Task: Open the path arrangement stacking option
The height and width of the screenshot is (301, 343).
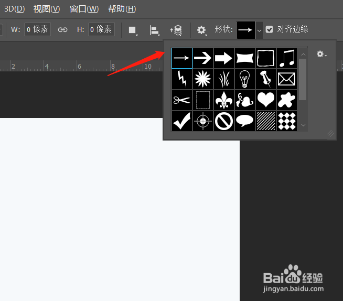Action: click(176, 30)
